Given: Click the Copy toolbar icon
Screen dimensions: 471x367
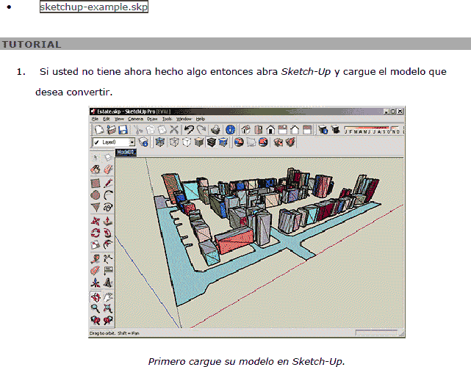Looking at the screenshot, I should coord(150,130).
